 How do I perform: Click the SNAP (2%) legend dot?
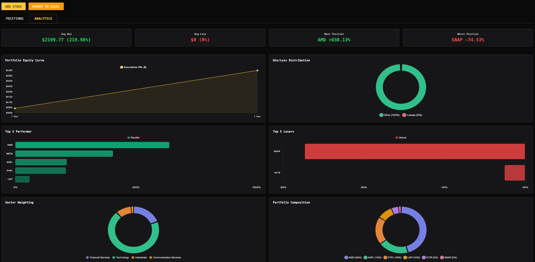pyautogui.click(x=442, y=257)
